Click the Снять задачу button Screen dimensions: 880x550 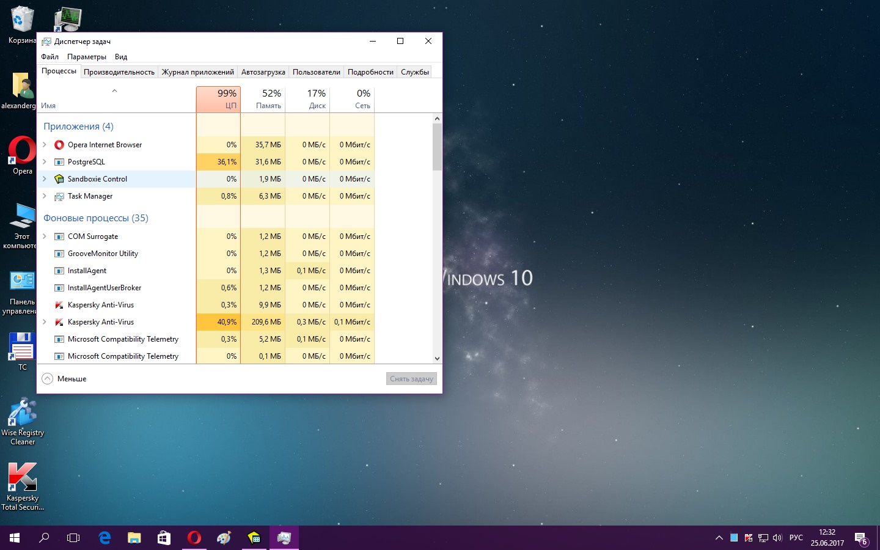pos(411,379)
